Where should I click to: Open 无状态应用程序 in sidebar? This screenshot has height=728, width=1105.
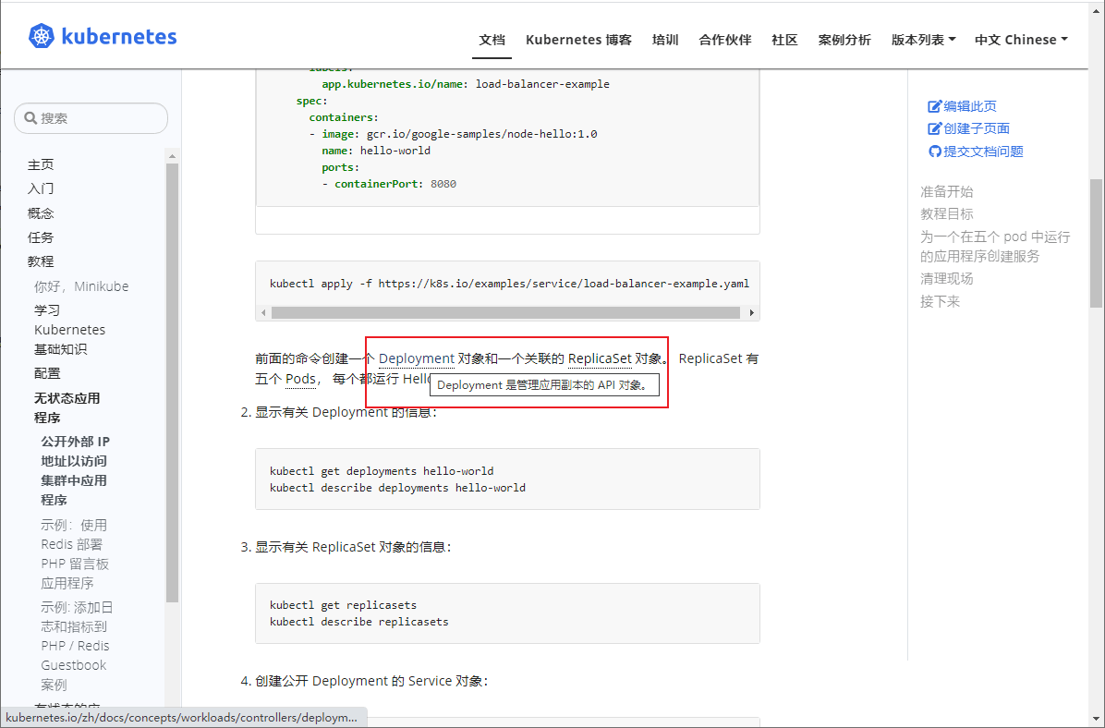pos(67,408)
